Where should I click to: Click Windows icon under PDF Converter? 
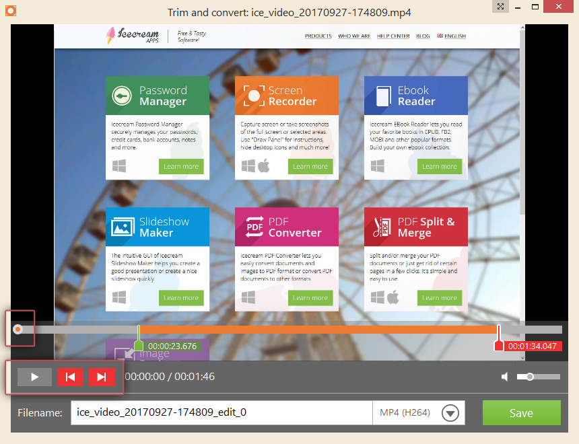248,297
